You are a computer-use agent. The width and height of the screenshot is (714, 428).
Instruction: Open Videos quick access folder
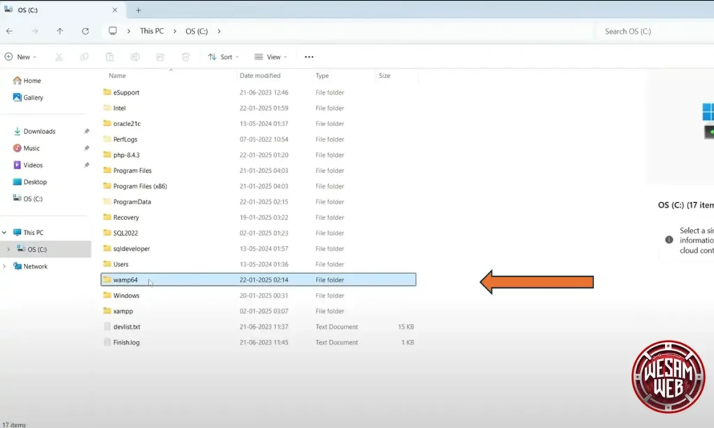(28, 165)
